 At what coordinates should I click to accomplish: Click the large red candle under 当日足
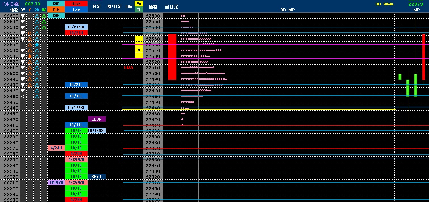pyautogui.click(x=172, y=57)
